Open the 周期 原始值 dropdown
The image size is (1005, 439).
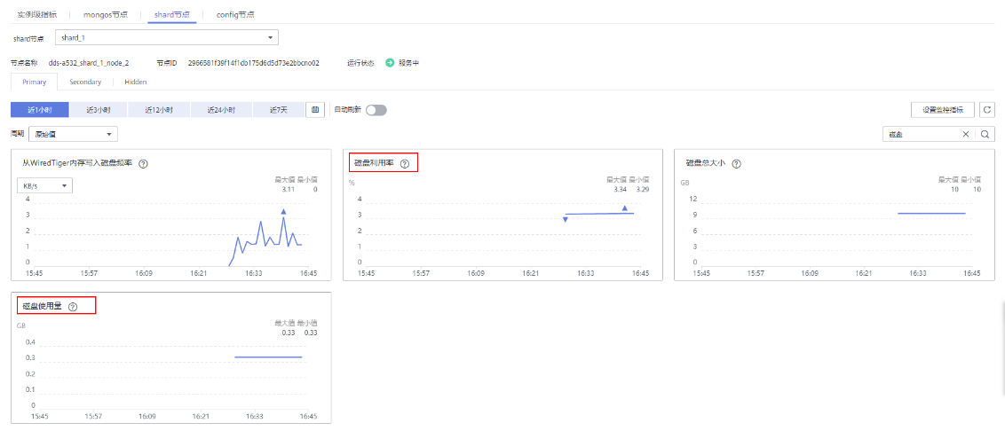click(73, 134)
